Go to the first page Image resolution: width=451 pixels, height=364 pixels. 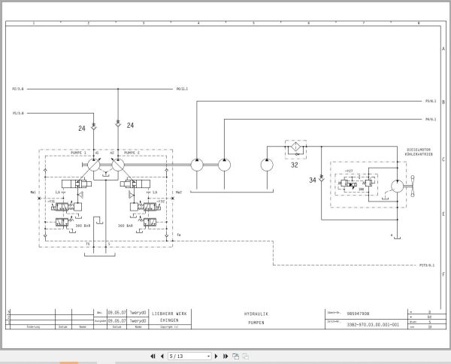(153, 356)
